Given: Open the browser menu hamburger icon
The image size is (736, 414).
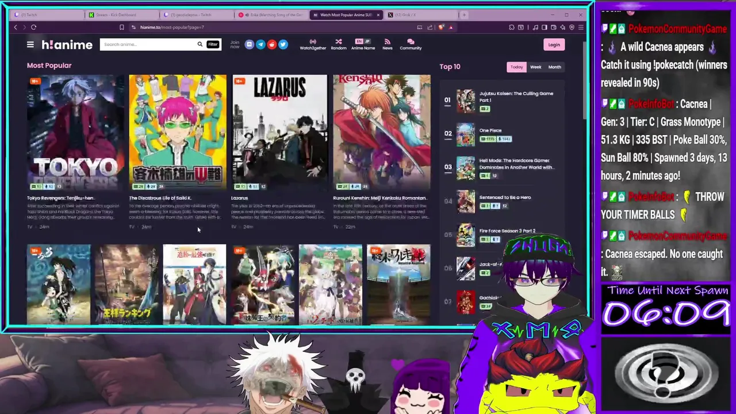Looking at the screenshot, I should [581, 27].
